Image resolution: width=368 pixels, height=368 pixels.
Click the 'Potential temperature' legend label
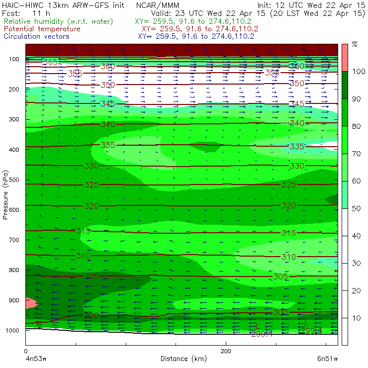[42, 29]
